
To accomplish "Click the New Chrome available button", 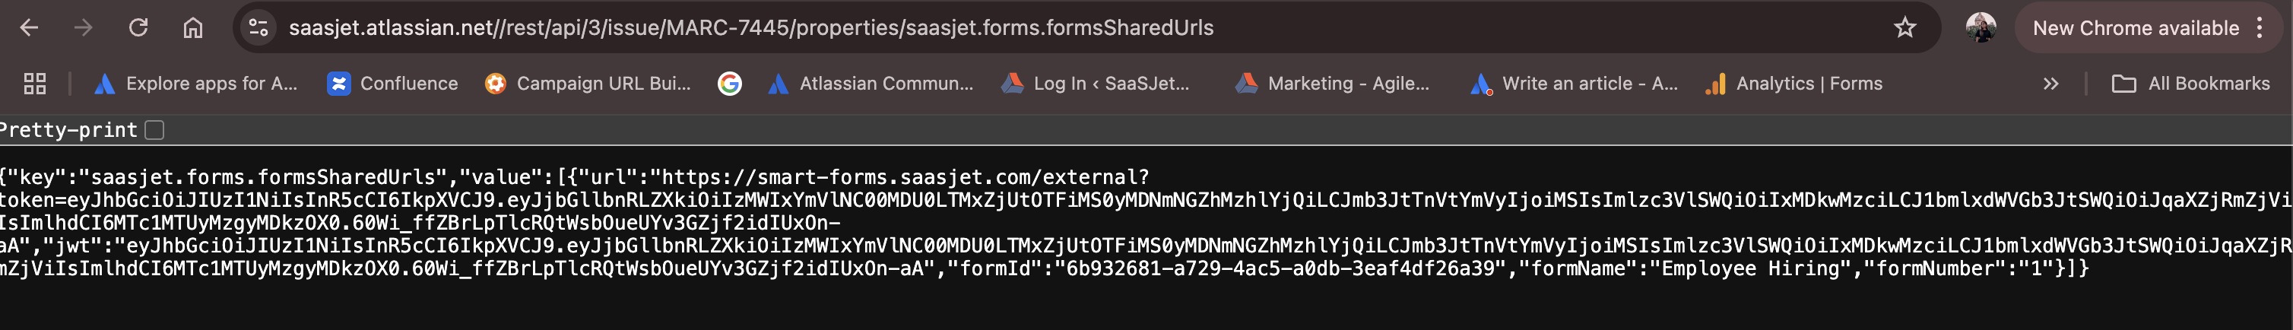I will click(x=2135, y=27).
